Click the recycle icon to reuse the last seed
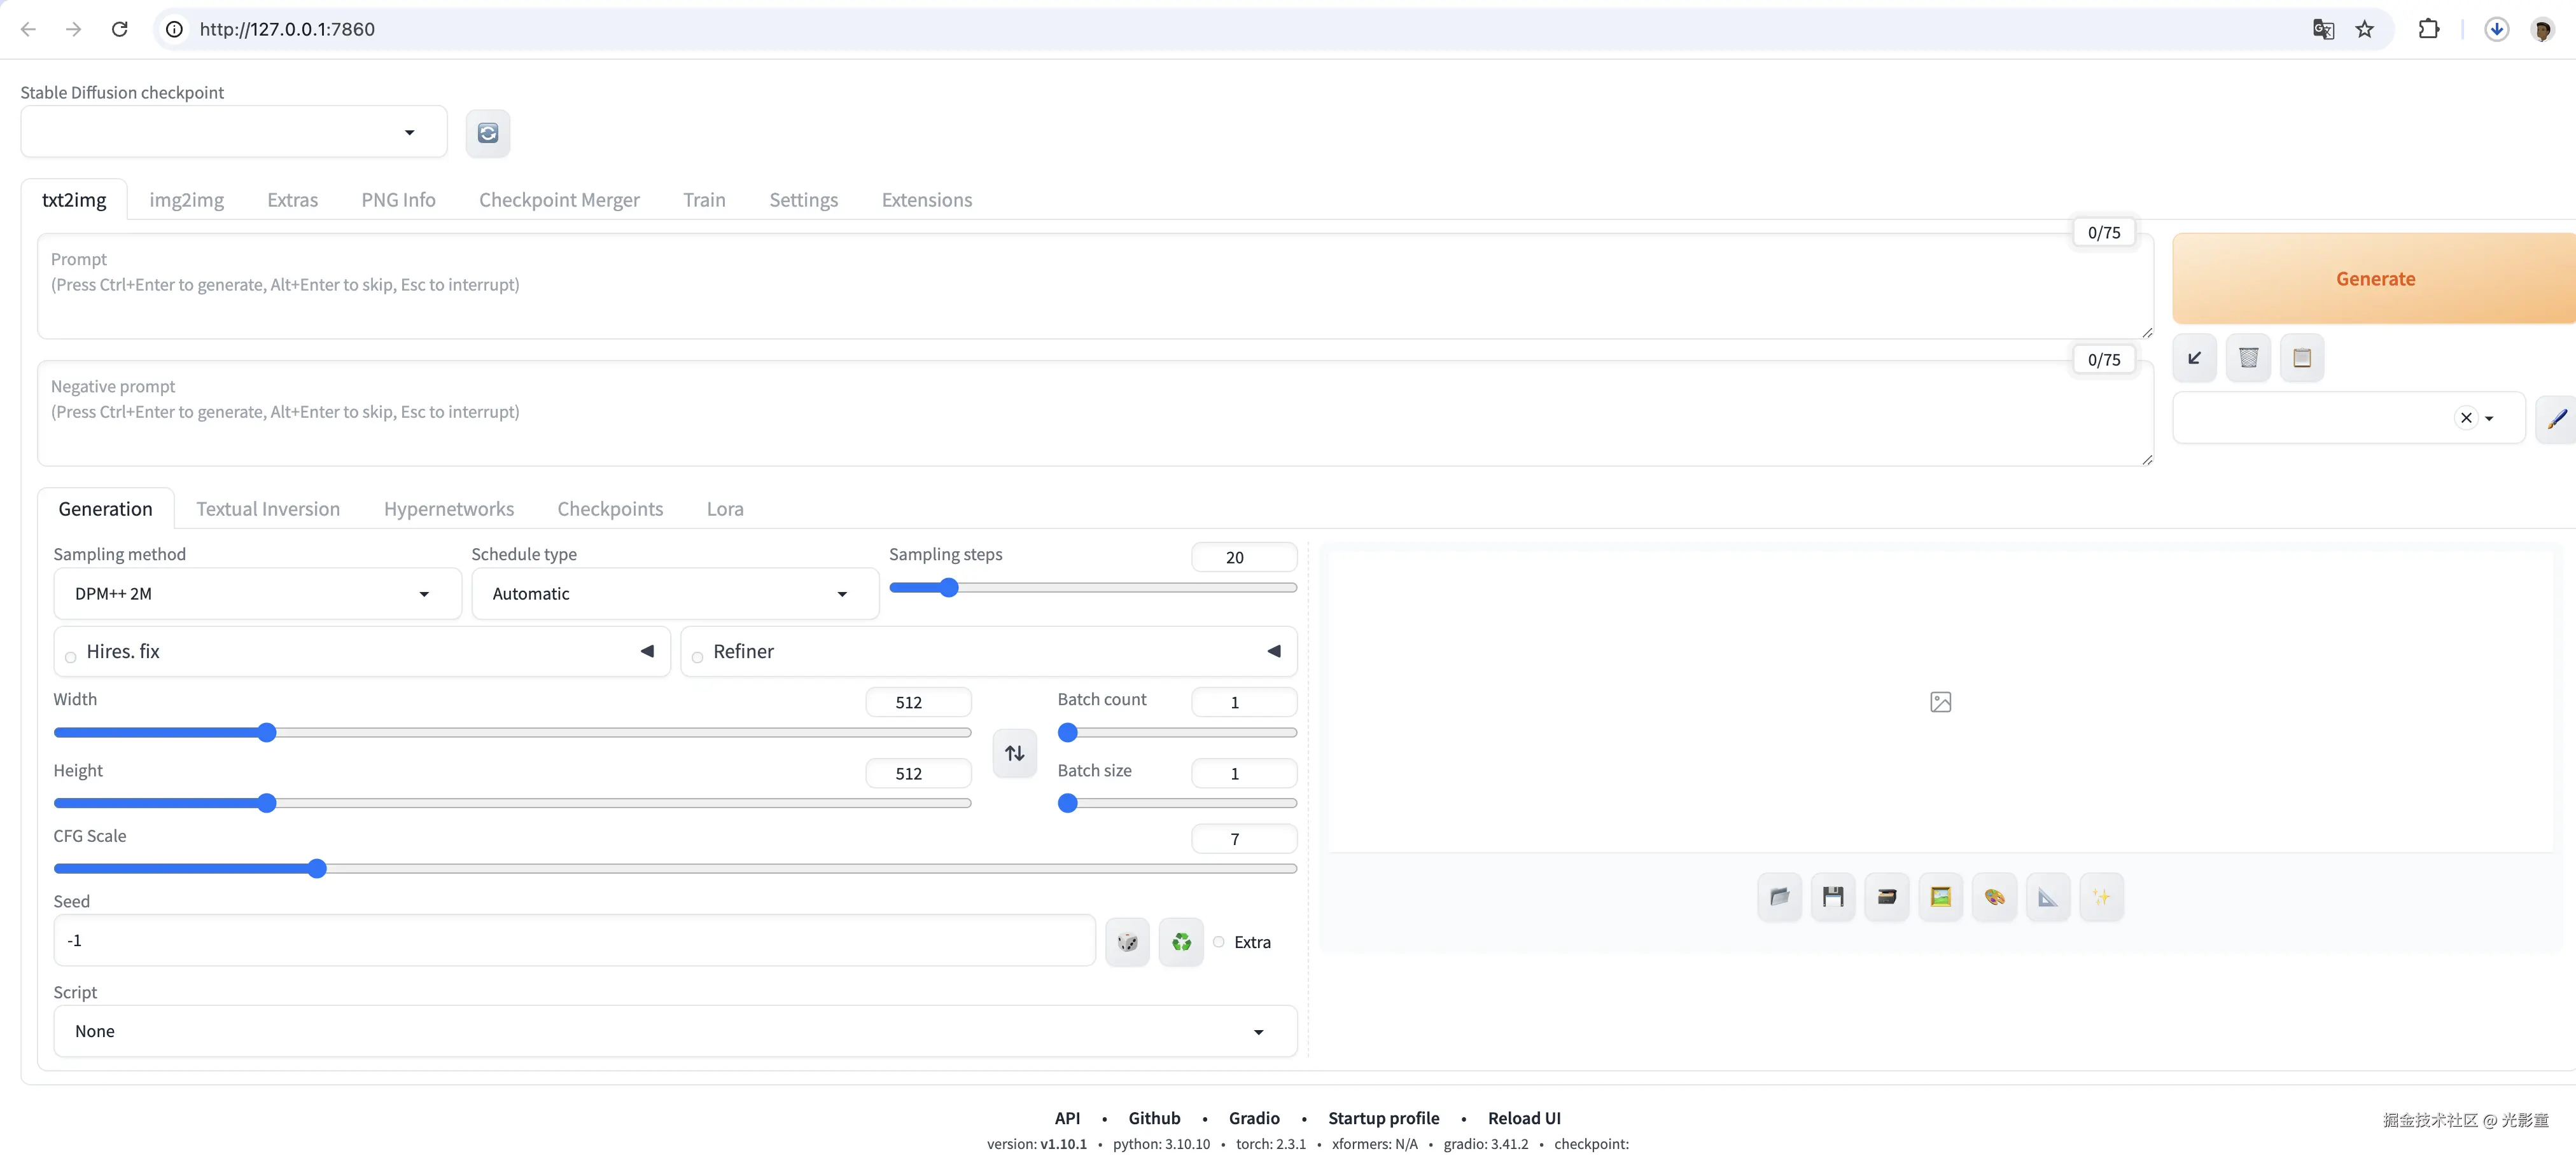The height and width of the screenshot is (1156, 2576). tap(1181, 941)
